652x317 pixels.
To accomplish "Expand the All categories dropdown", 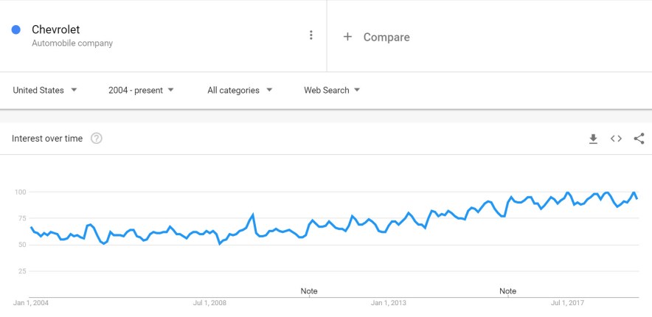I will pos(240,90).
